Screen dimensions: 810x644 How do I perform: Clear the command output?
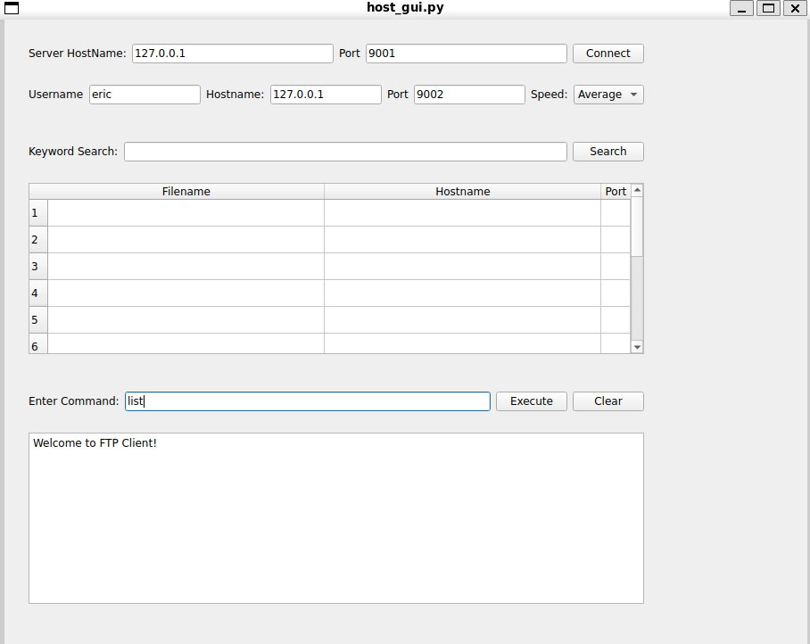(x=607, y=401)
